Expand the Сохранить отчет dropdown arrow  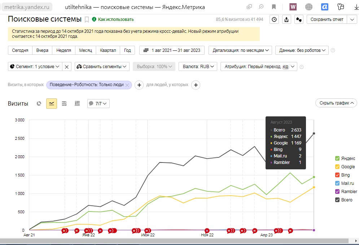(352, 19)
